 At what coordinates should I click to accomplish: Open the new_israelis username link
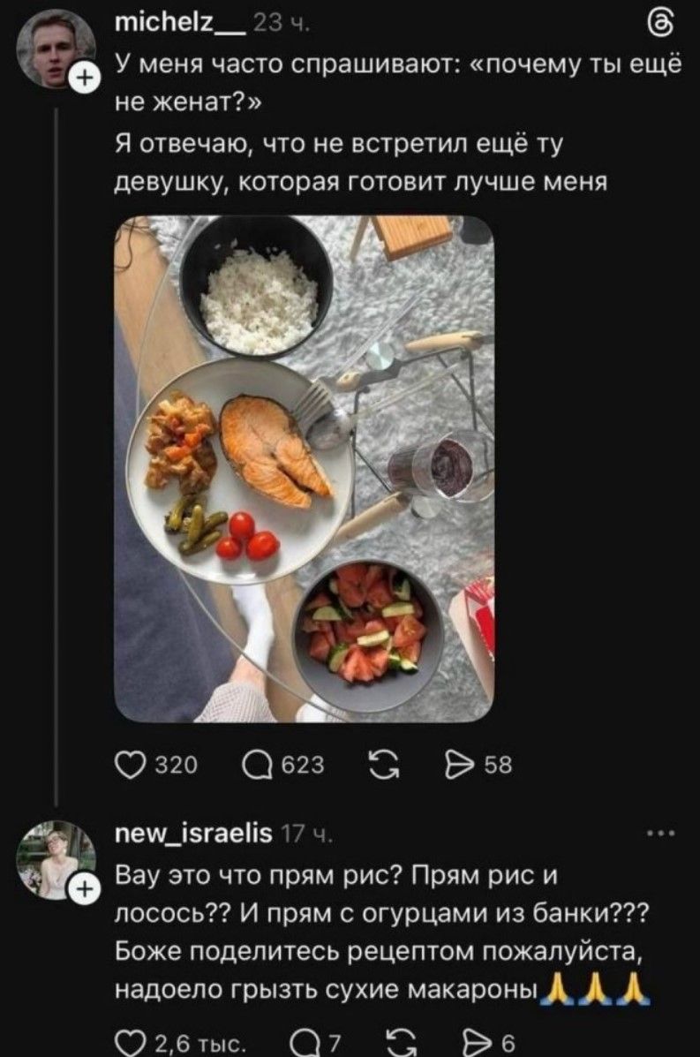[193, 834]
